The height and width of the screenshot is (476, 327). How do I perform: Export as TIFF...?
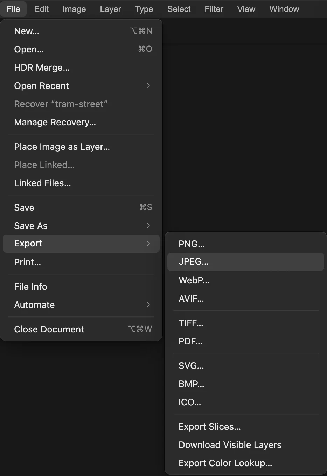(x=246, y=323)
